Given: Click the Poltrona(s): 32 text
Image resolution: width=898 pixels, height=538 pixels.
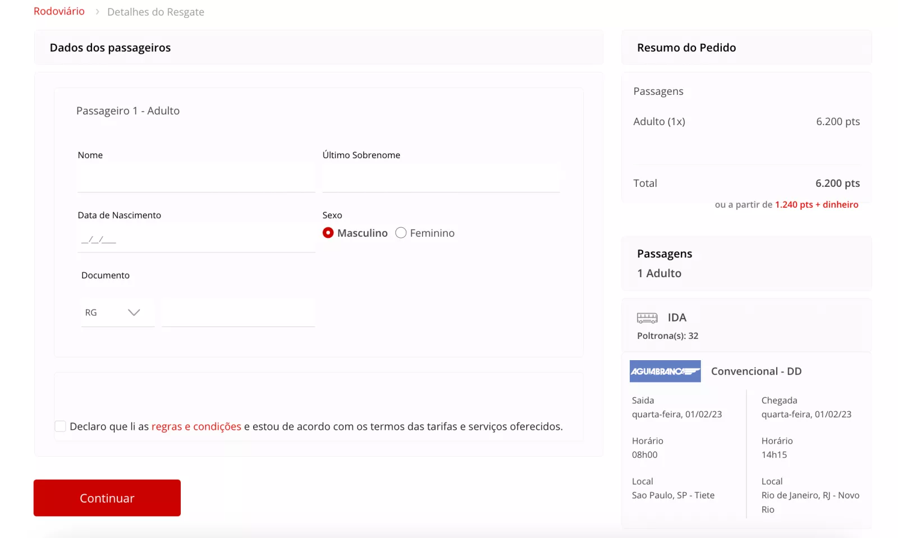Looking at the screenshot, I should click(x=668, y=336).
